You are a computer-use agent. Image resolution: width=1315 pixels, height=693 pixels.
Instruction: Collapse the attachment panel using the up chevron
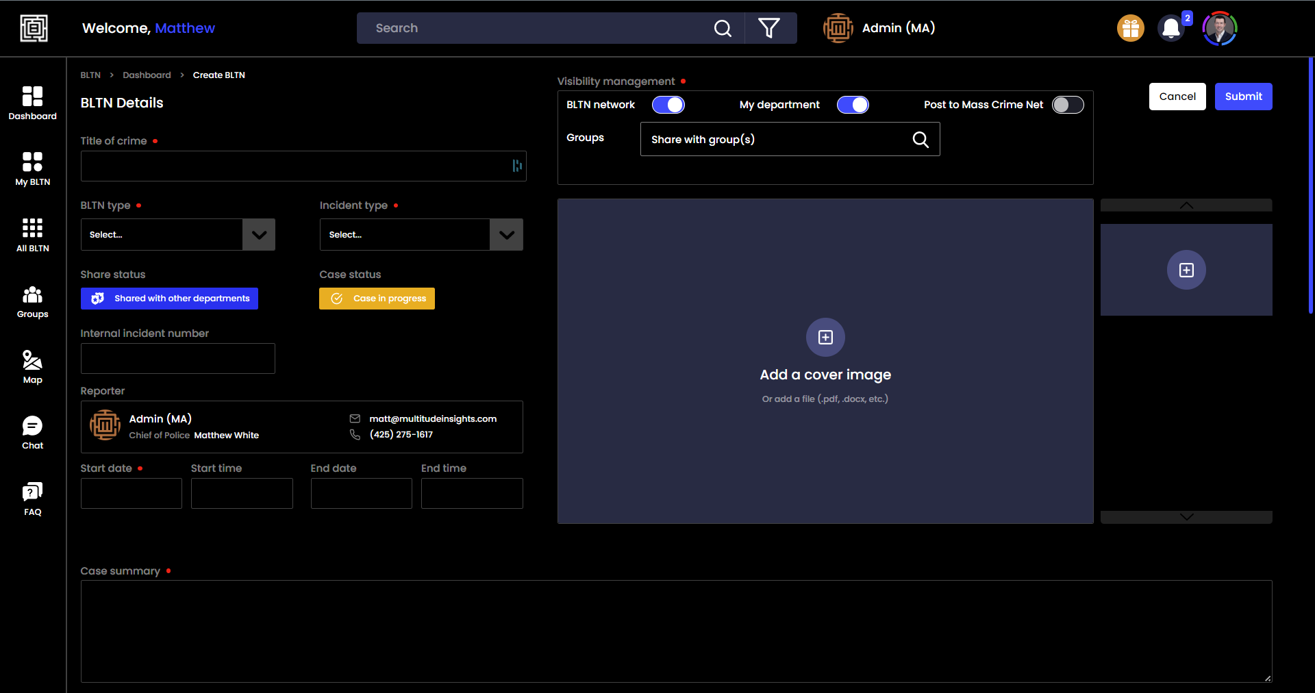tap(1186, 205)
